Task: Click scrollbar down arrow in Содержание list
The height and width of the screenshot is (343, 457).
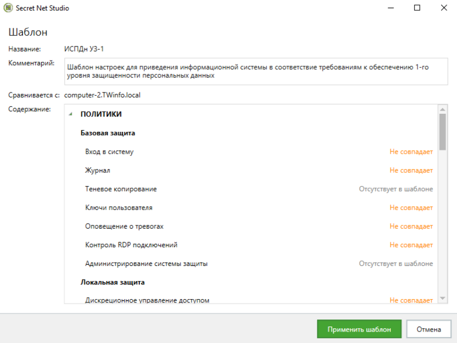Action: pos(442,298)
